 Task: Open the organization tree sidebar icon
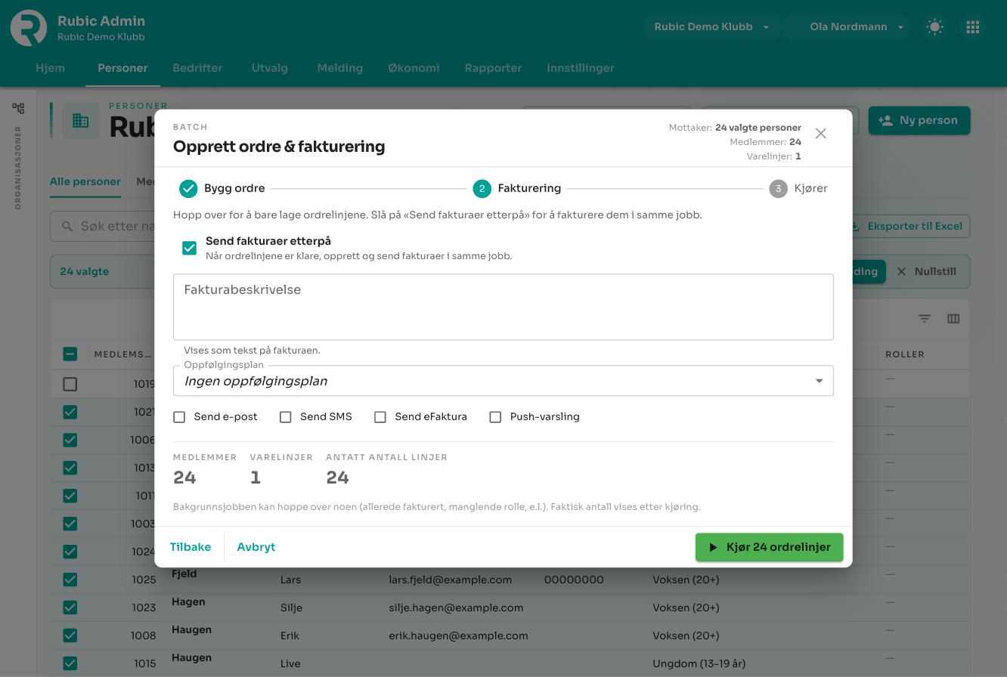pos(18,109)
